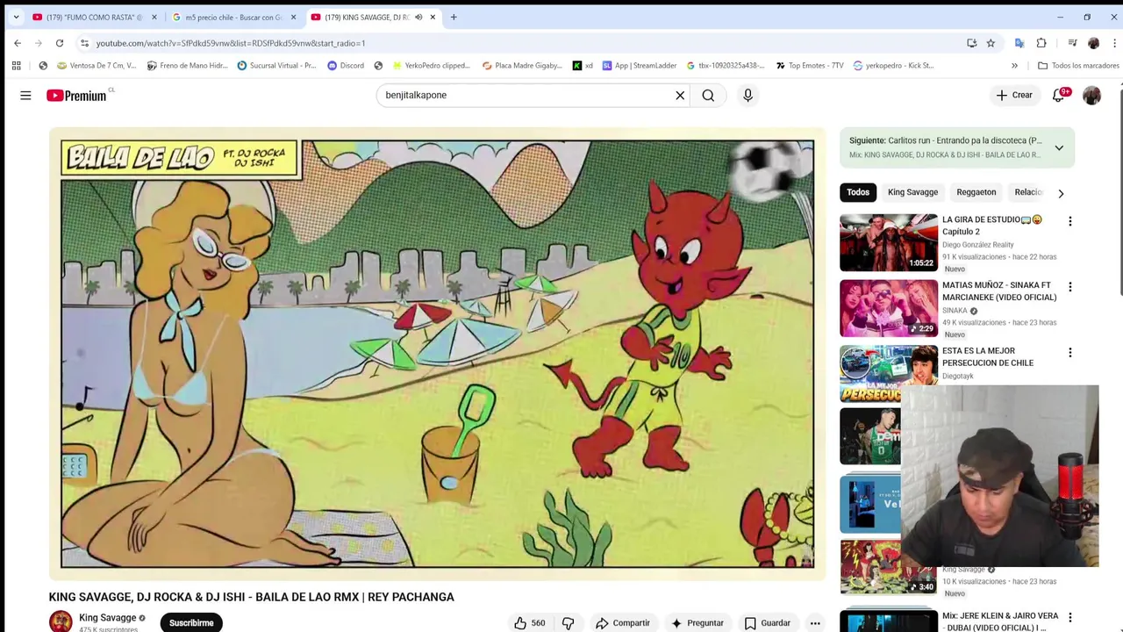This screenshot has height=632, width=1123.
Task: Click the youtube.com address bar URL
Action: coord(231,43)
